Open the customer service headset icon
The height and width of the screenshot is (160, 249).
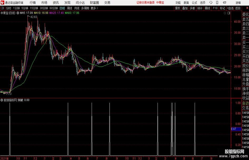(211, 3)
